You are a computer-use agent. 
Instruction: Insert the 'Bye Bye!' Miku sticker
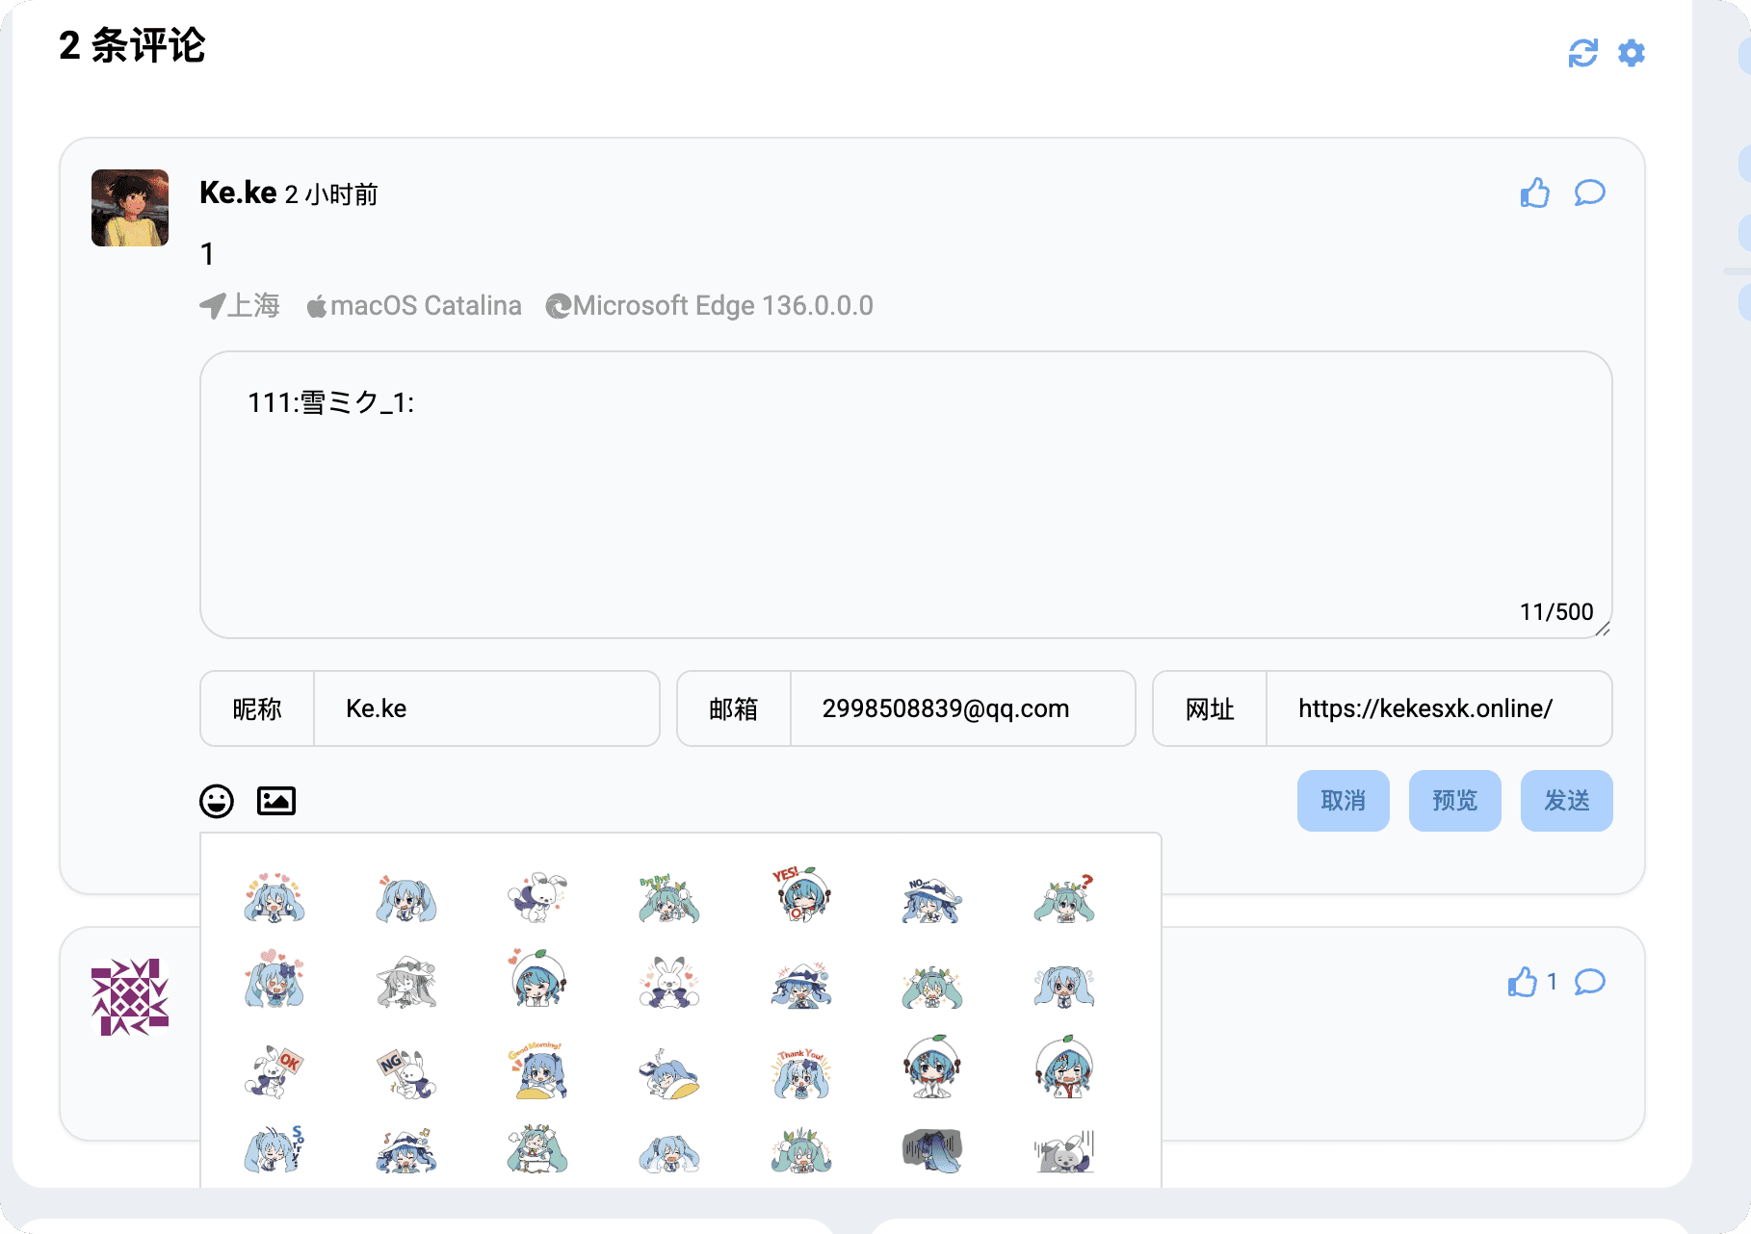669,897
